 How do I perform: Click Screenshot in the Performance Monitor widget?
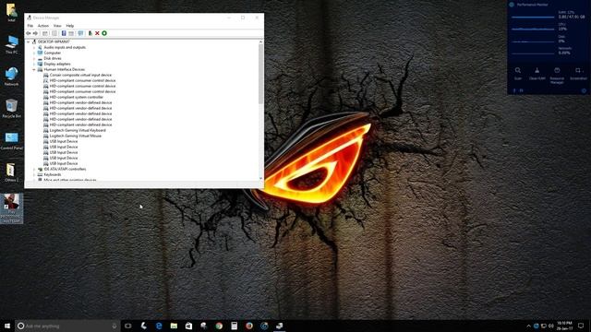coord(578,74)
